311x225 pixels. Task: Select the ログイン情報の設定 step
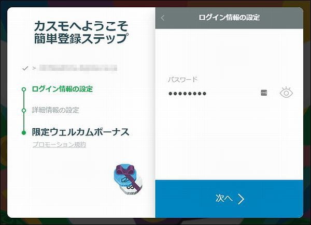[62, 89]
